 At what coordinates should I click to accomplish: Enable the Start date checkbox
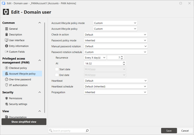point(57,69)
